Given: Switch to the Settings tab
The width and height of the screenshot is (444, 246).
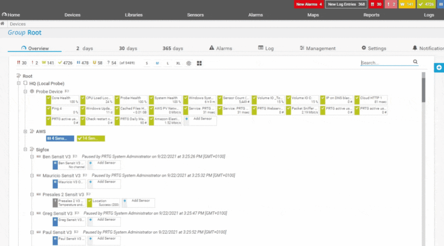Looking at the screenshot, I should click(374, 48).
